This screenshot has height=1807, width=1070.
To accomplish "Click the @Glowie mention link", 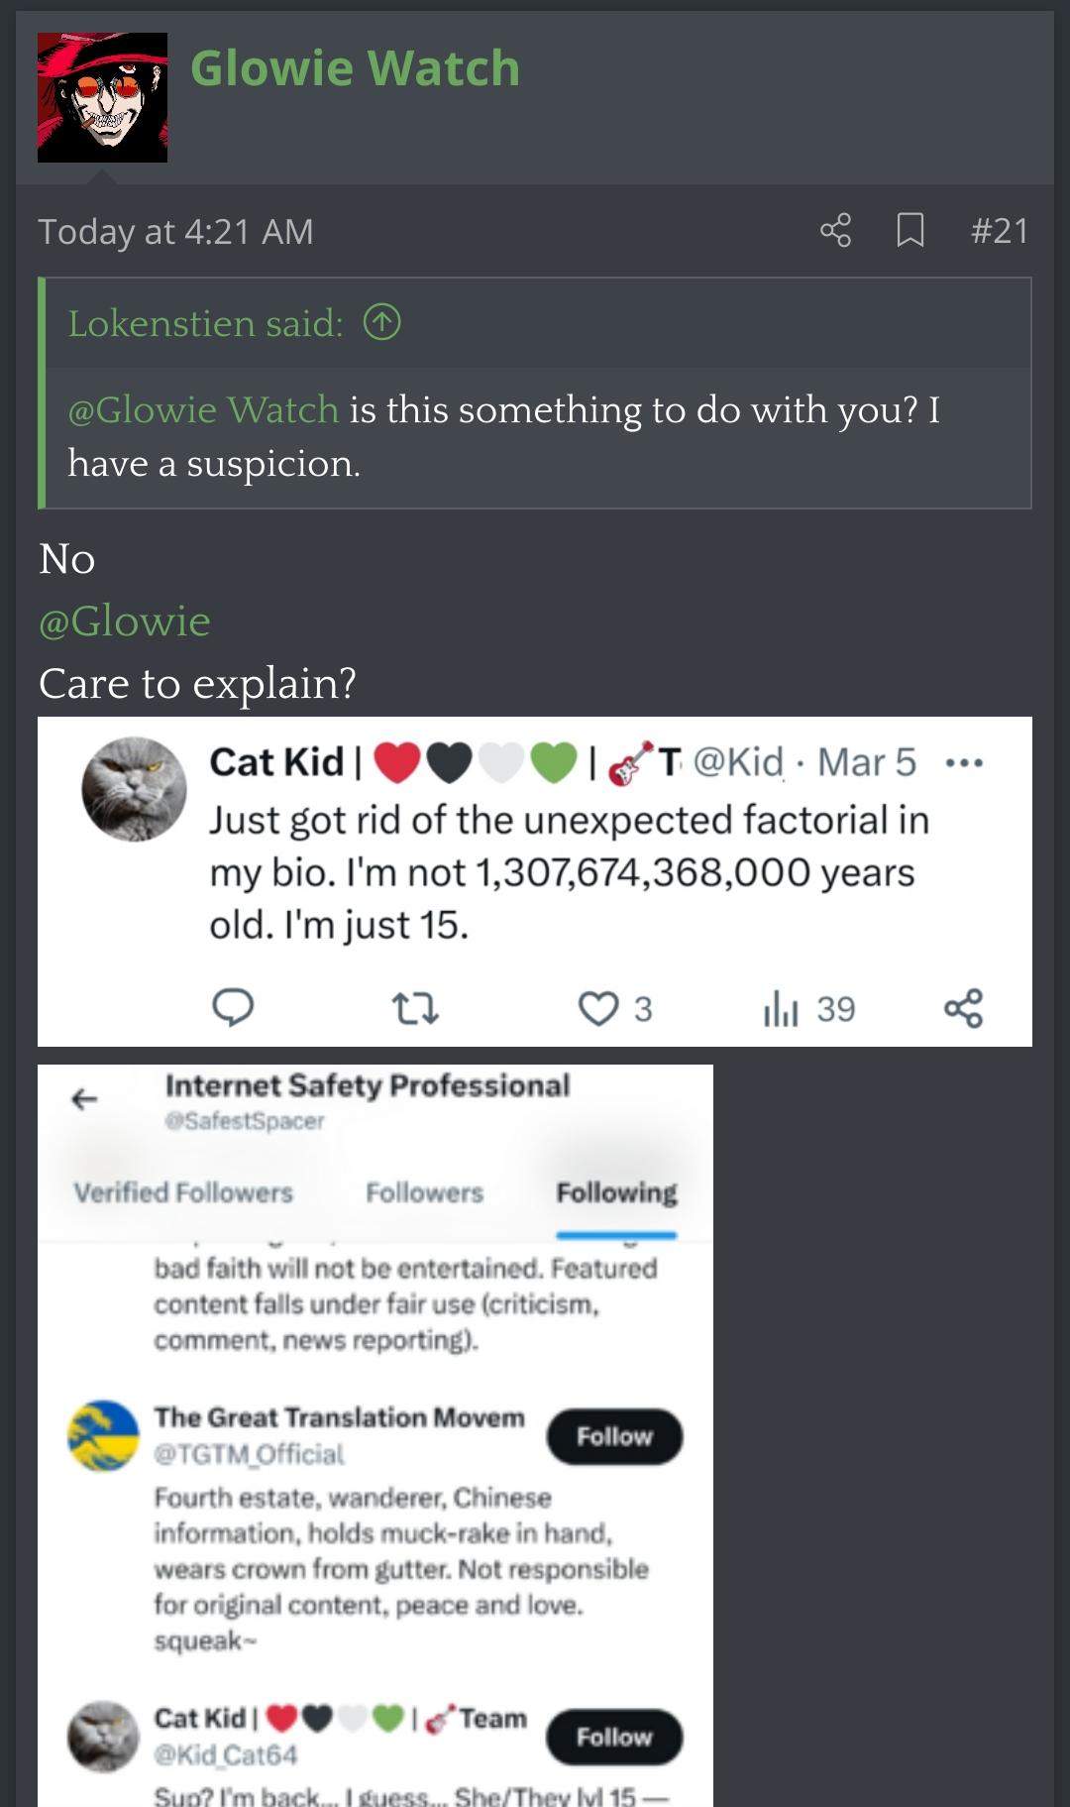I will [124, 621].
